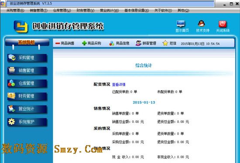This screenshot has height=163, width=240.
Task: Click the 商品销售 toolbar label
Action: pyautogui.click(x=68, y=43)
